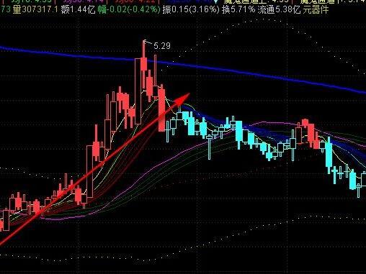
Task: Select the turnover amount 额1.44亿
Action: (79, 10)
